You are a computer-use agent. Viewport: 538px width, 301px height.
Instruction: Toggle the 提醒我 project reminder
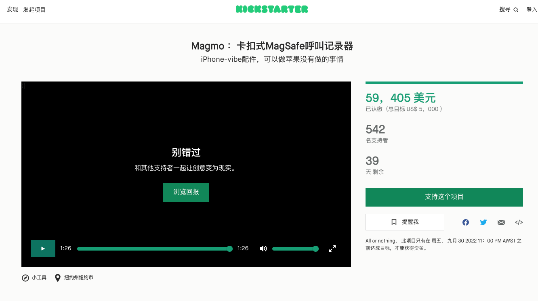(405, 222)
